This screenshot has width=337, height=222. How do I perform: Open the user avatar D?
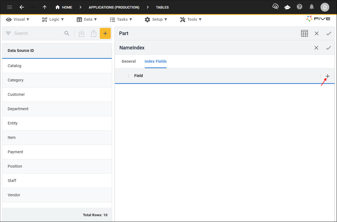tap(325, 7)
